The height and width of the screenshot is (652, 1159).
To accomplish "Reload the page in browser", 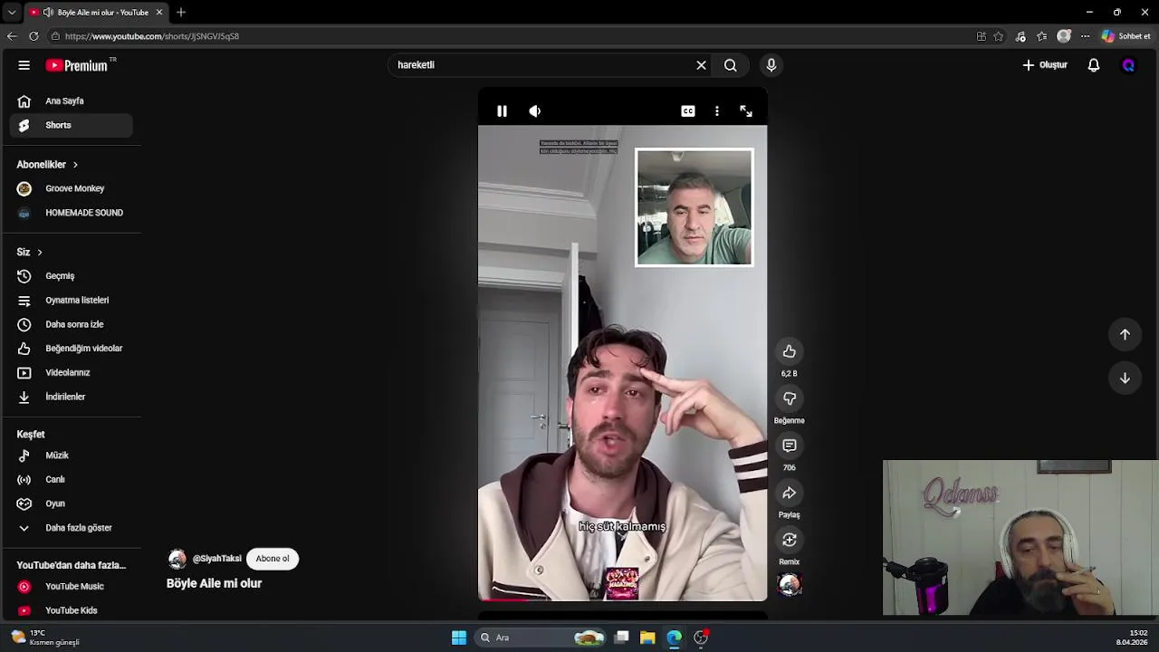I will (x=34, y=36).
